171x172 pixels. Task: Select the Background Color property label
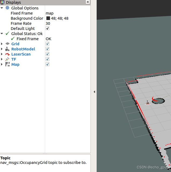[x=27, y=18]
